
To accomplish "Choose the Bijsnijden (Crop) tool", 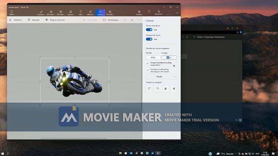I will (34, 20).
